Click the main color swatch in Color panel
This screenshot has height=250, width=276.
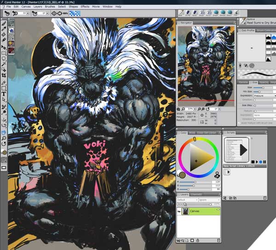pos(182,175)
